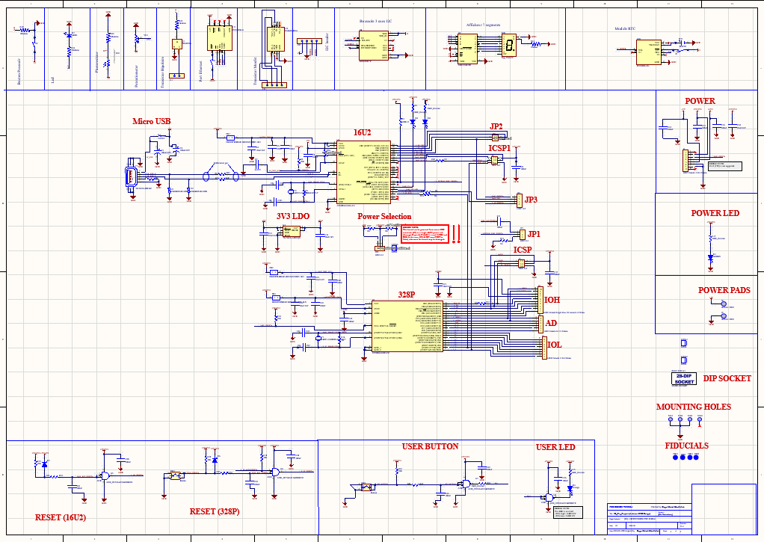Select the "Power Selection" section label
The width and height of the screenshot is (764, 542).
click(x=384, y=217)
